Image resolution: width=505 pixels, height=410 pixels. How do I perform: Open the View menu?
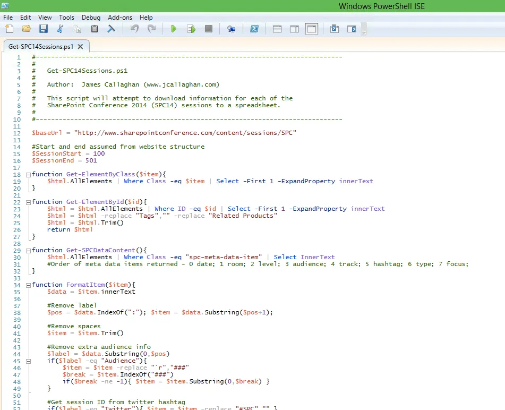tap(45, 18)
